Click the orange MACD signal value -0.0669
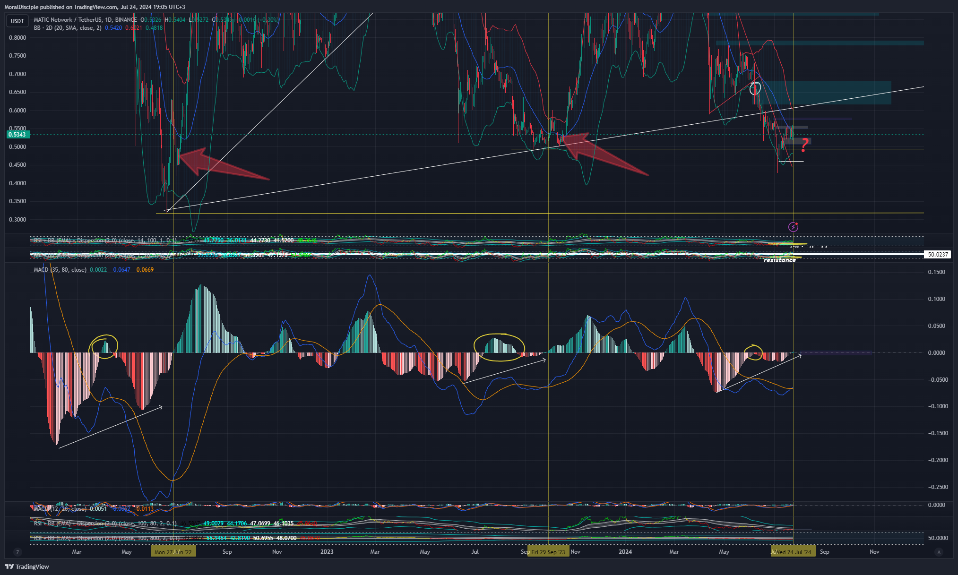The image size is (958, 575). 144,270
